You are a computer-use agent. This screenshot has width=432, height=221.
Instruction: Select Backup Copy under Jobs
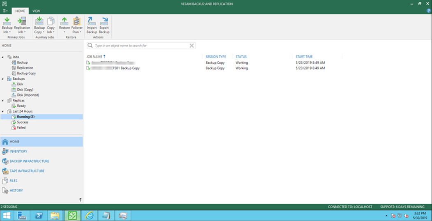(24, 73)
